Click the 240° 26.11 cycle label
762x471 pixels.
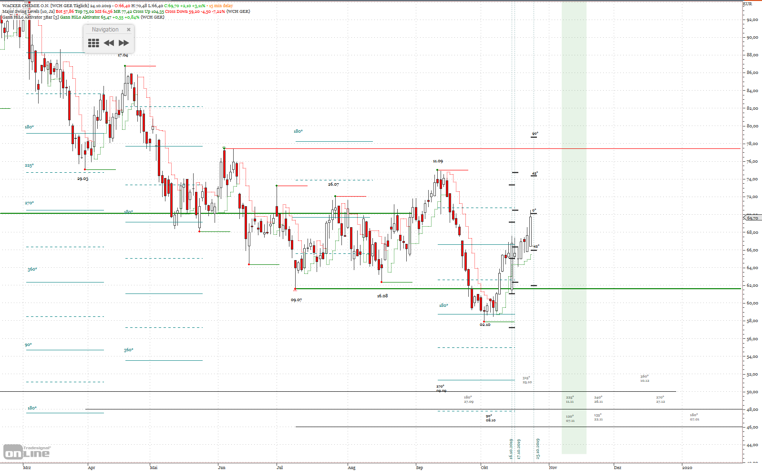click(x=598, y=399)
